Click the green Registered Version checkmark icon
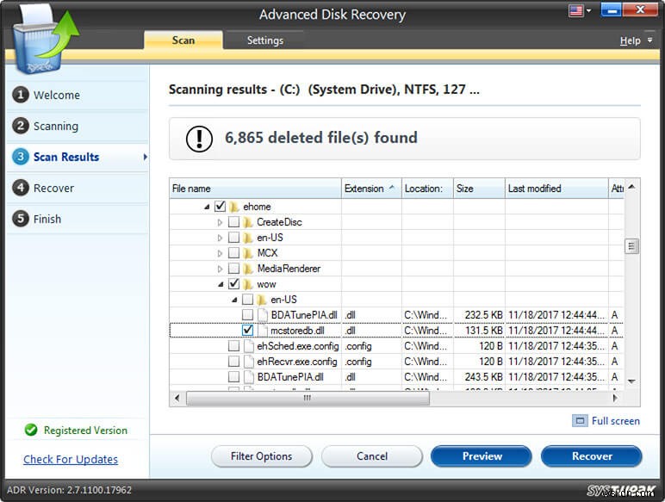Image resolution: width=665 pixels, height=502 pixels. [x=31, y=431]
